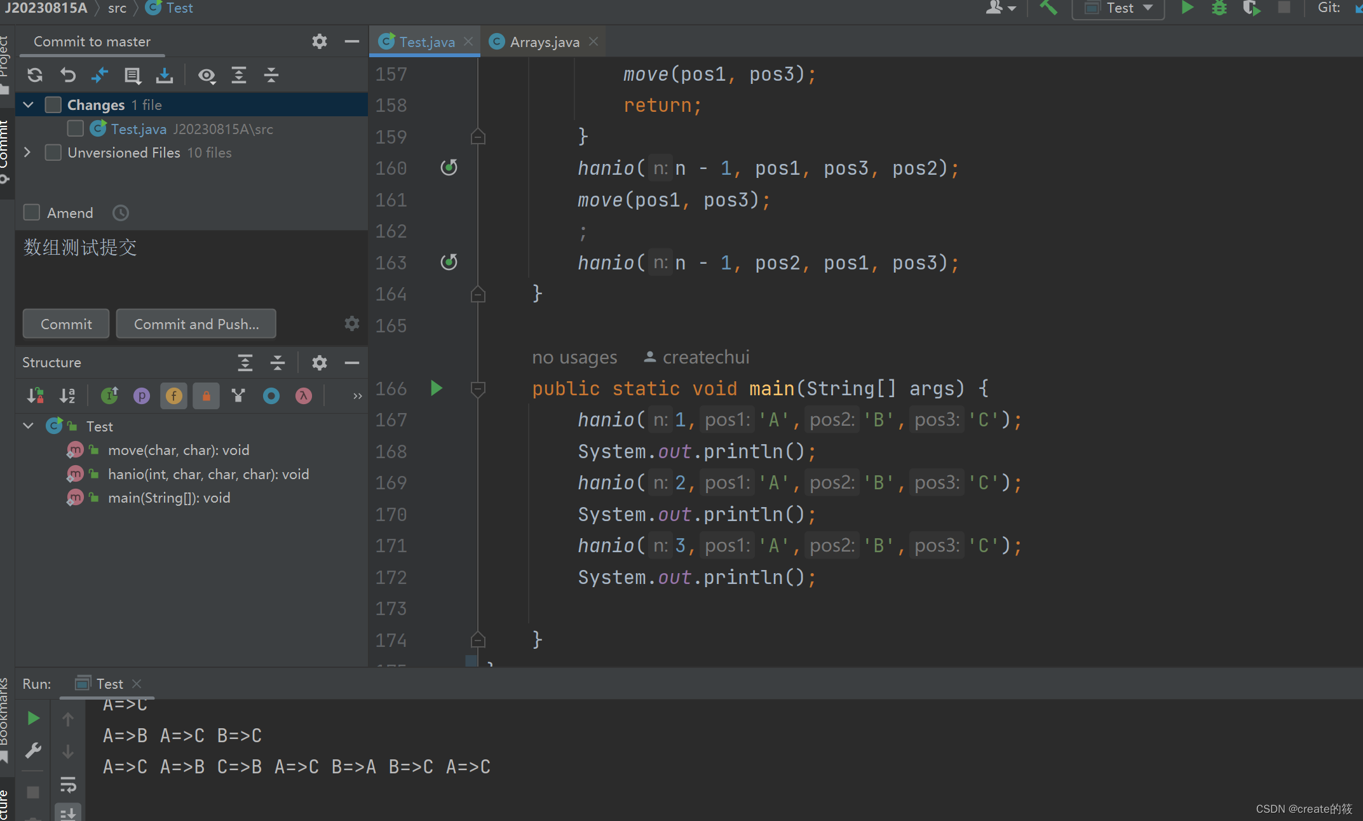The image size is (1363, 821).
Task: Click the green run gutter arrow at line 166
Action: [436, 388]
